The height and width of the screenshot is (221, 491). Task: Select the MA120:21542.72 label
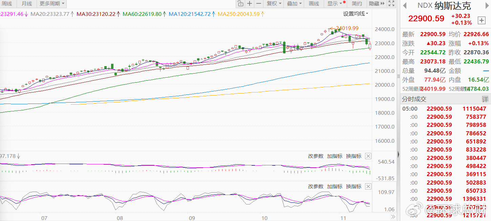click(190, 14)
